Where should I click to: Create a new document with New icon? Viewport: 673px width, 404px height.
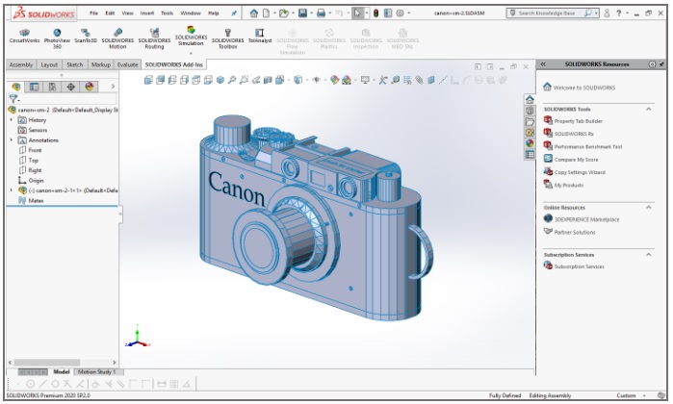[x=266, y=13]
